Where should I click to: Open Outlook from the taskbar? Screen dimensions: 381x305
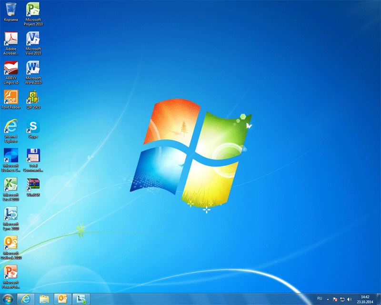(62, 299)
